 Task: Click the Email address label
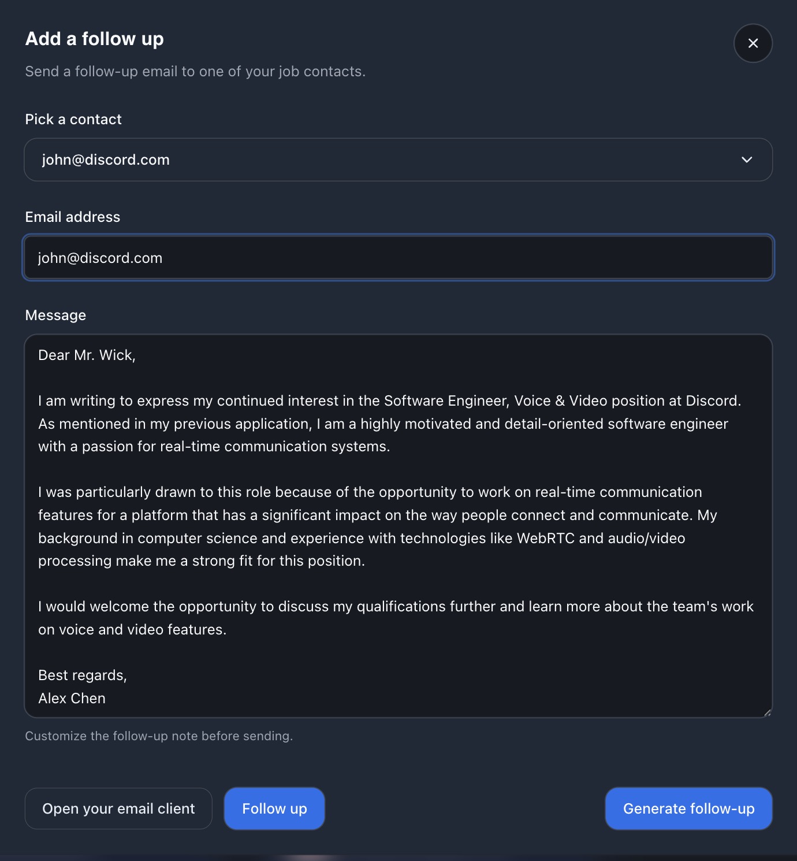pos(73,217)
